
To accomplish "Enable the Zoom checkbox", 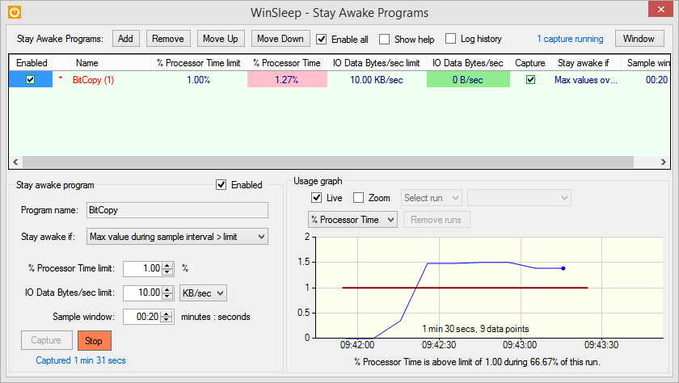I will (359, 198).
